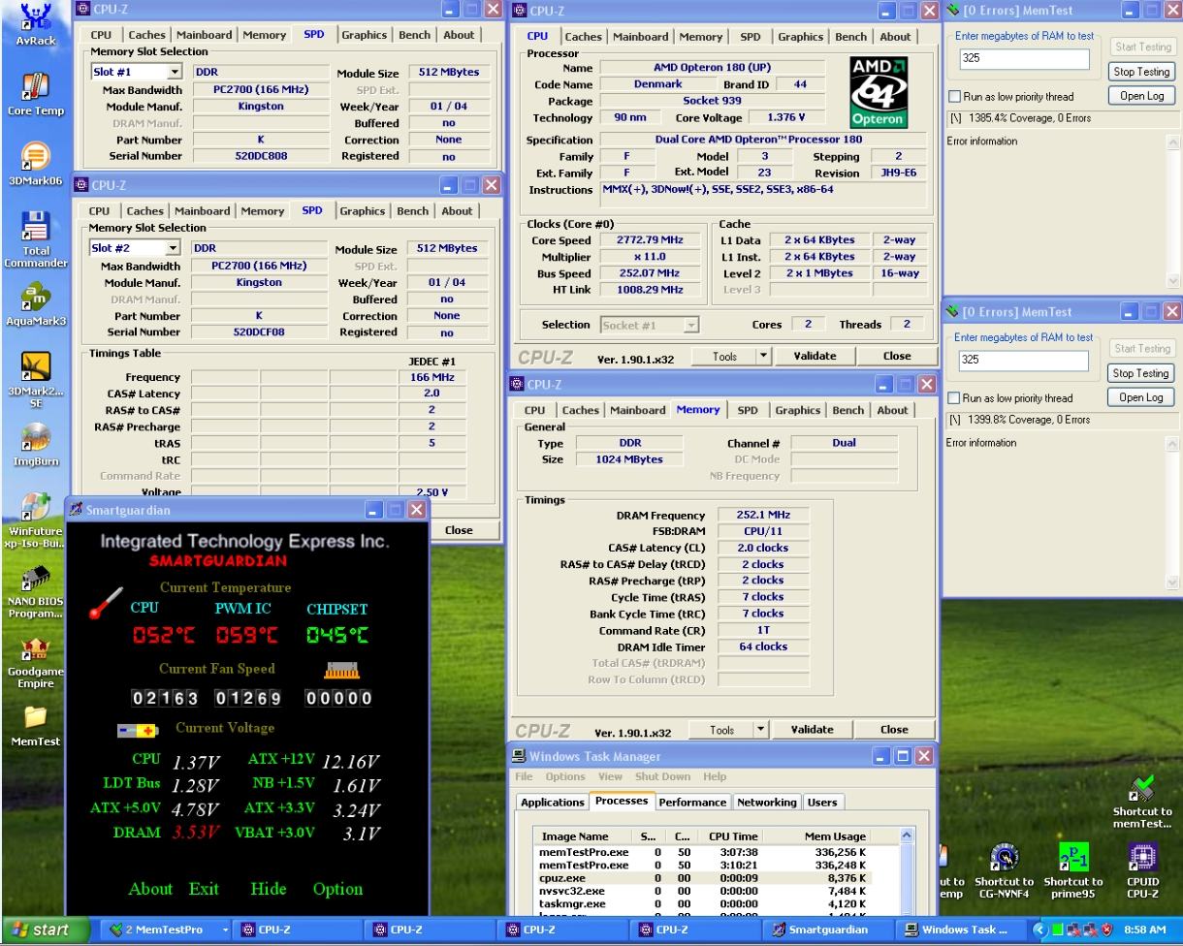Launch Total Commander from the desktop
This screenshot has height=946, width=1183.
pyautogui.click(x=35, y=228)
